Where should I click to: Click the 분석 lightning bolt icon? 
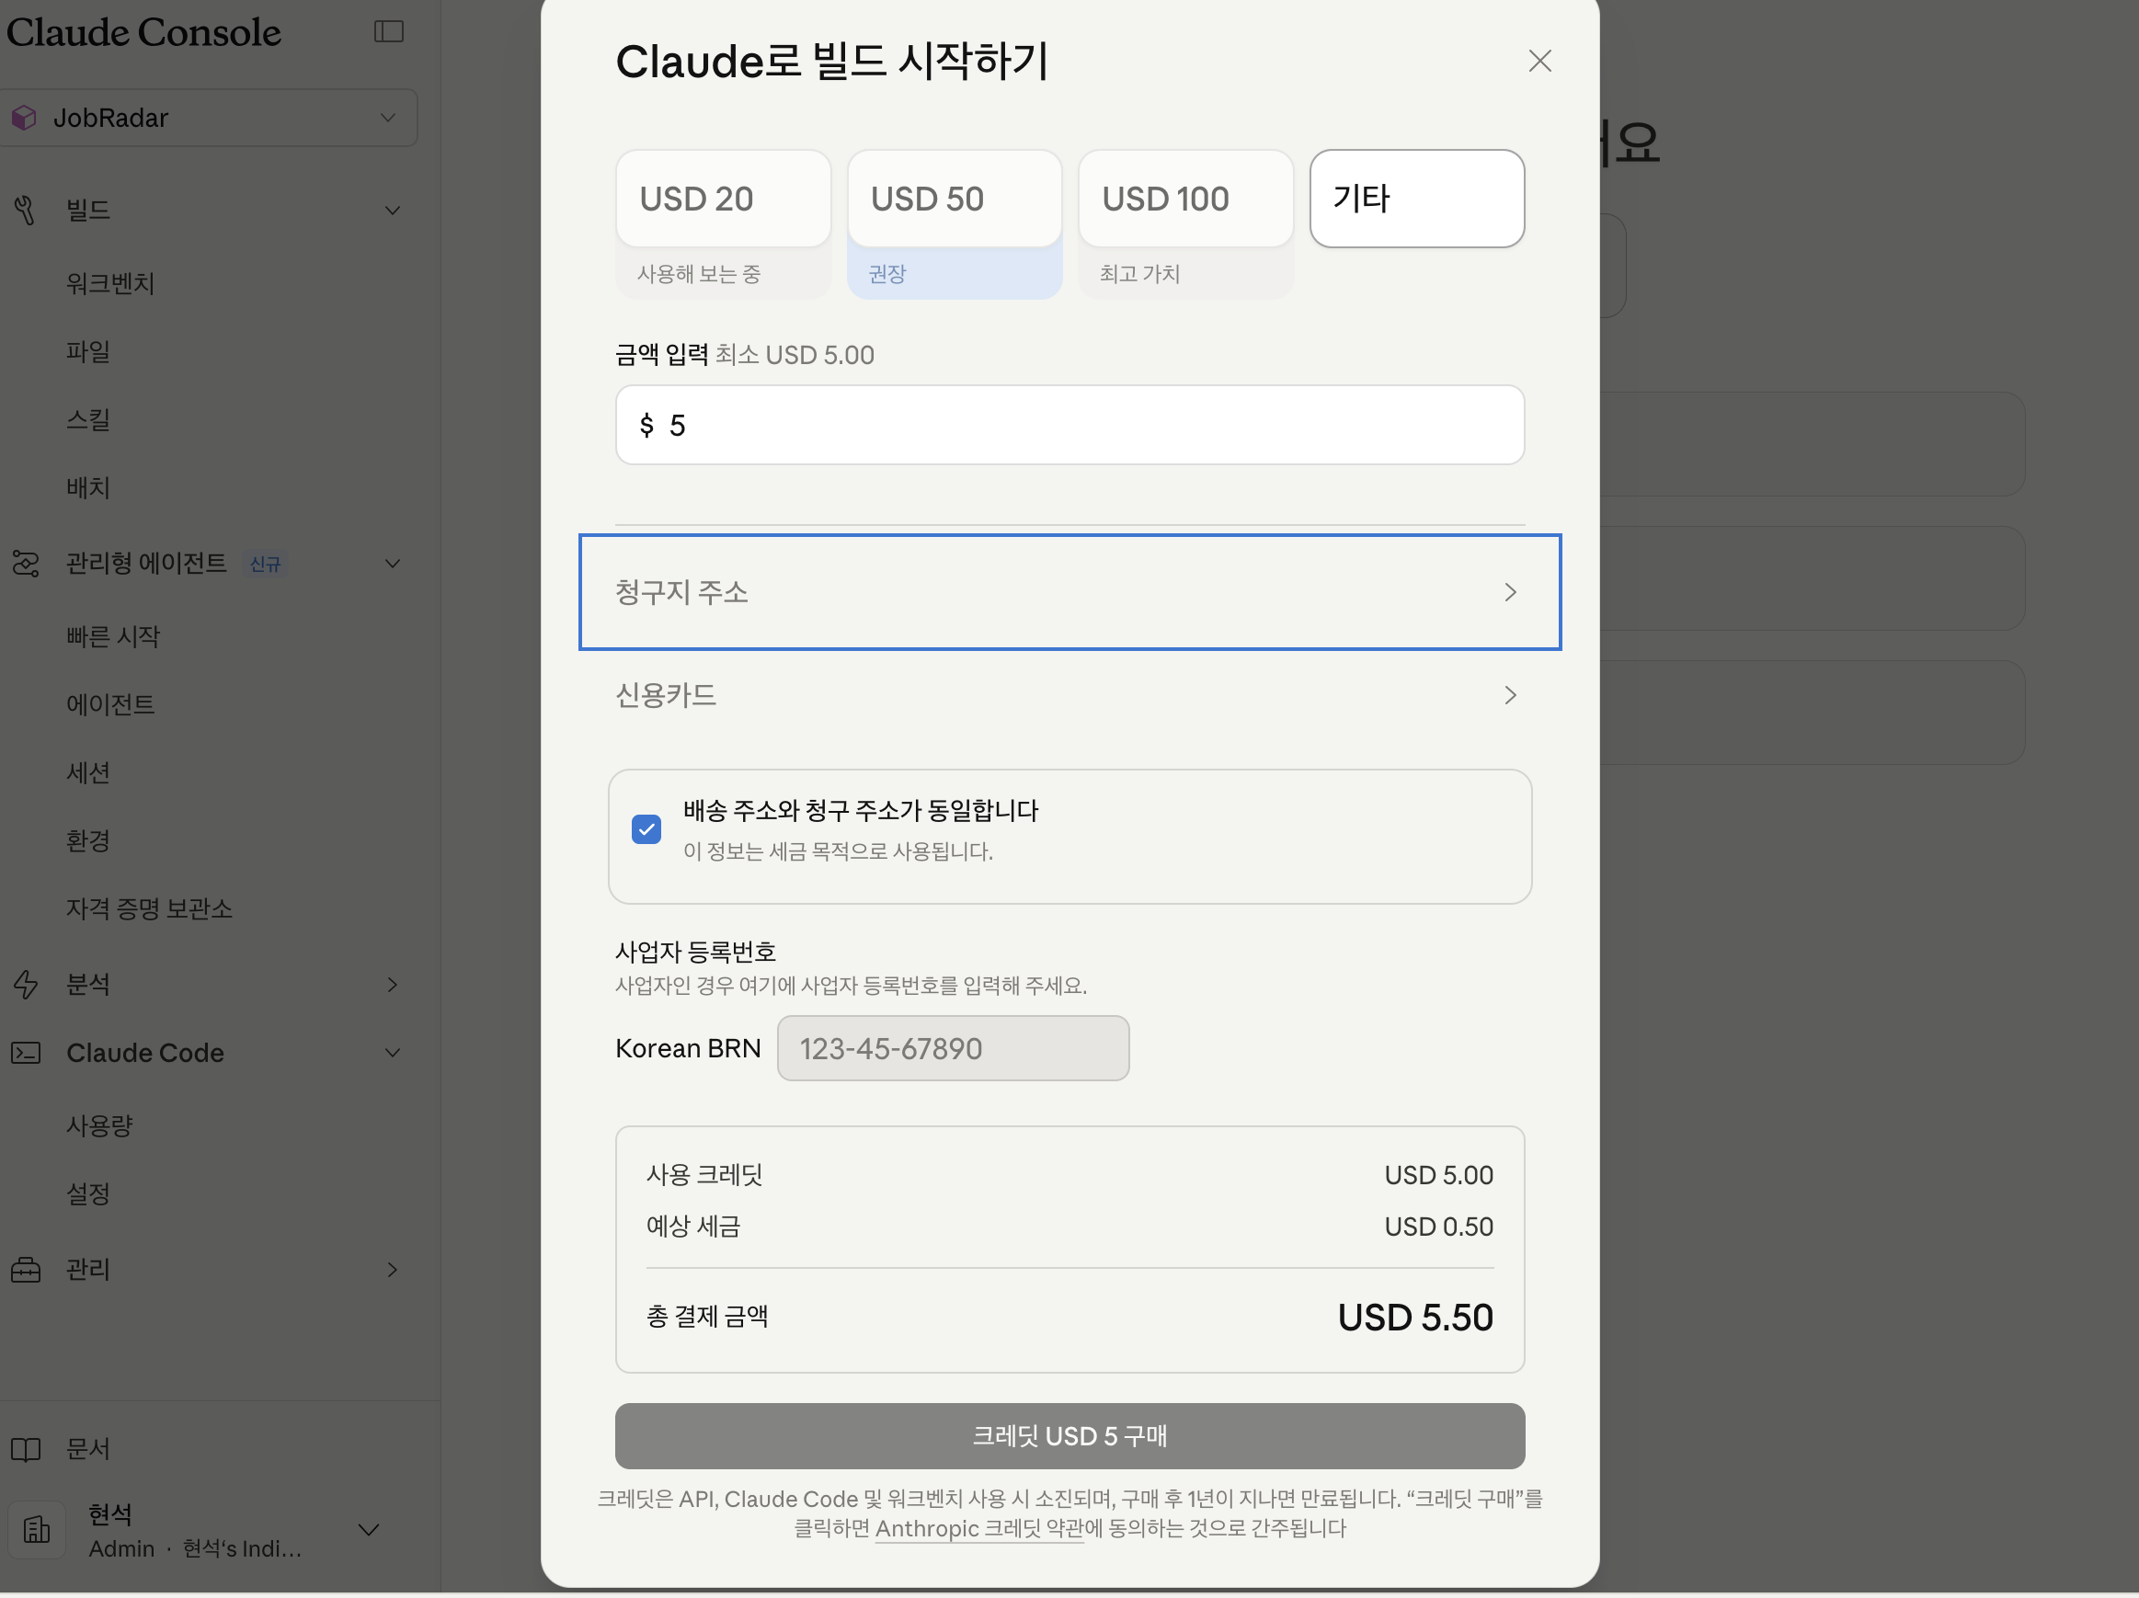click(25, 984)
